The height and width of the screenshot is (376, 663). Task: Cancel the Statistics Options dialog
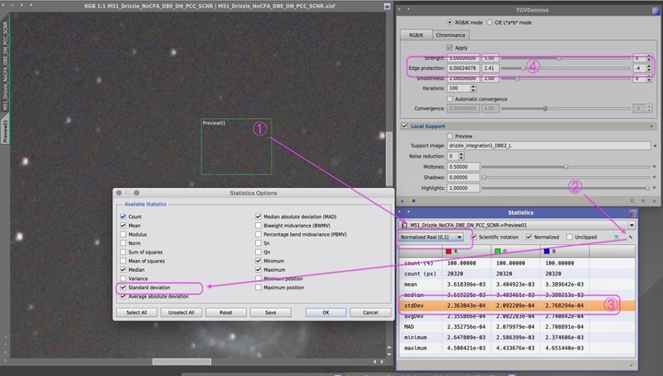tap(370, 312)
